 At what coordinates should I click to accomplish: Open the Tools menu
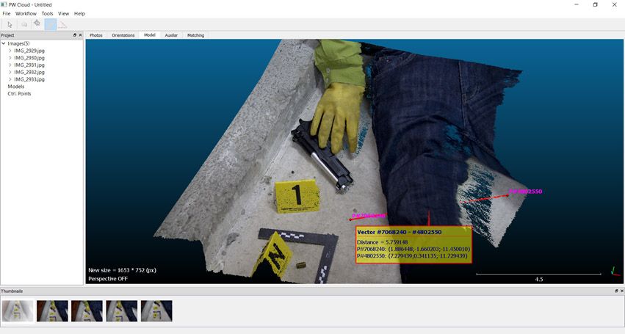point(47,13)
